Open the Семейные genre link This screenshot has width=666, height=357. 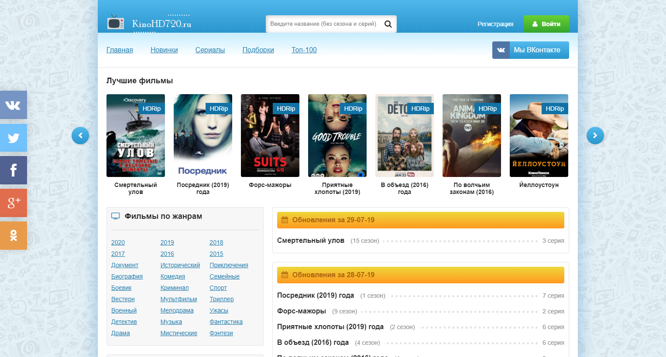224,276
